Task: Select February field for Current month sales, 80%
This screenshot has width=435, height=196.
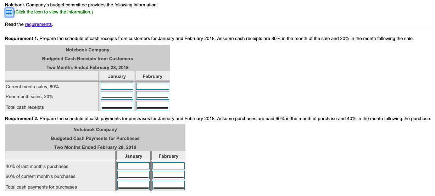Action: (153, 86)
